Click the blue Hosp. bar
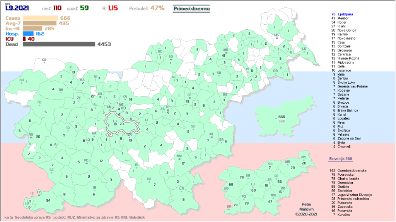 (28, 34)
